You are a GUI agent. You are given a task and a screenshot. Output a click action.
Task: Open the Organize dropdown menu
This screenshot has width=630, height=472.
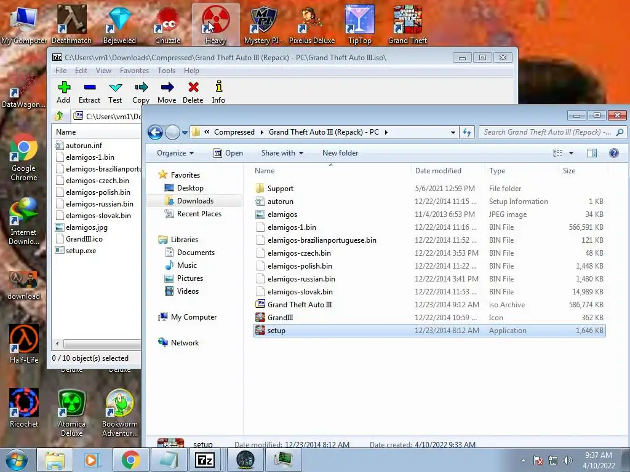[x=175, y=153]
